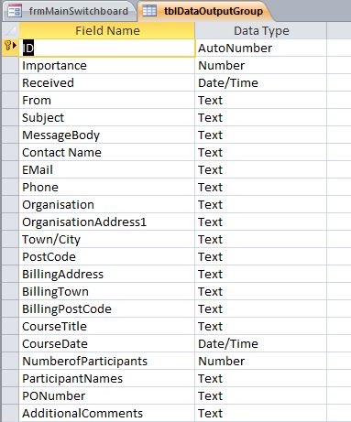Image resolution: width=351 pixels, height=422 pixels.
Task: Open the data type of MessageBody
Action: point(260,135)
